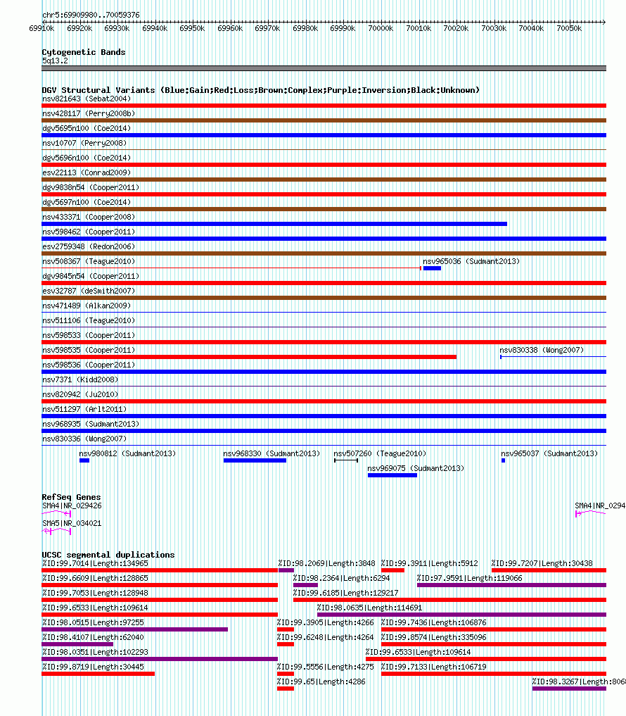Screen dimensions: 626x716
Task: Select duplication %ID:98.4107|Length:62040
Action: pos(93,637)
